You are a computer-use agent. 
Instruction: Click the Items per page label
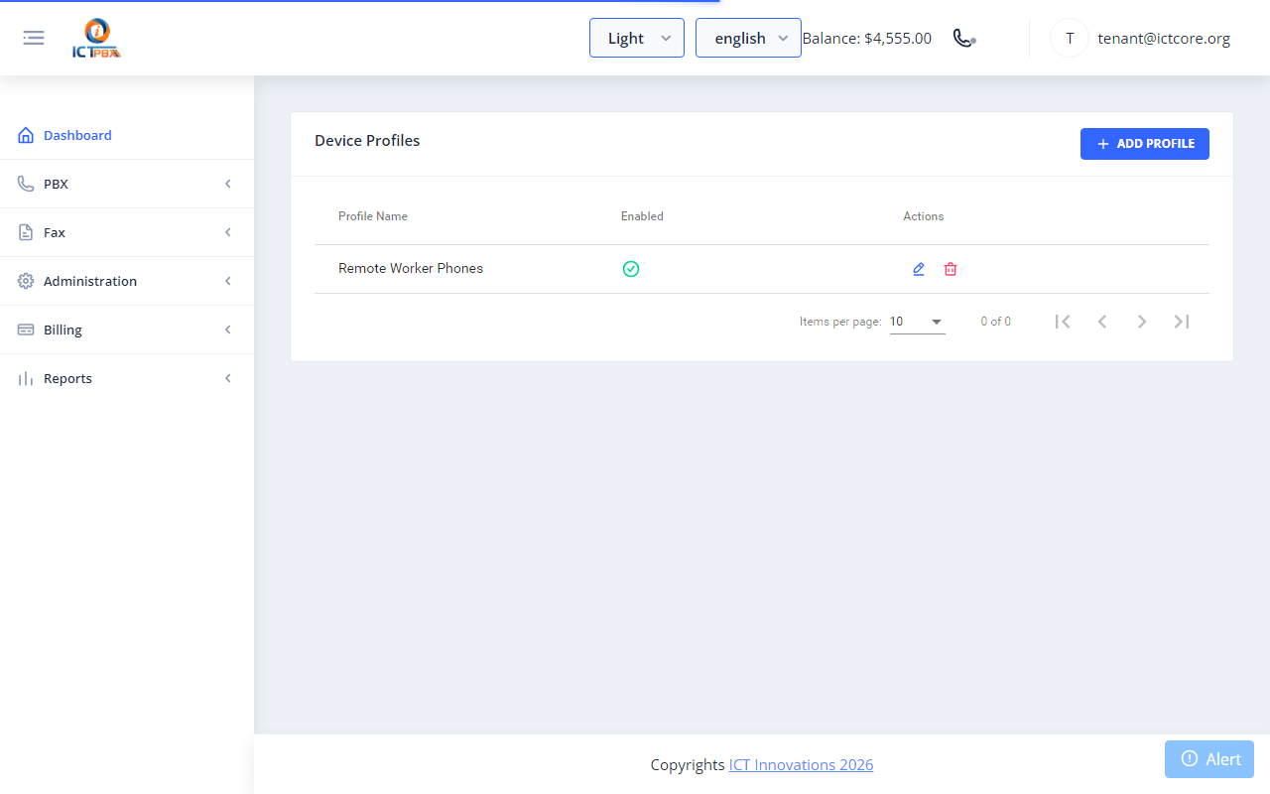point(840,322)
